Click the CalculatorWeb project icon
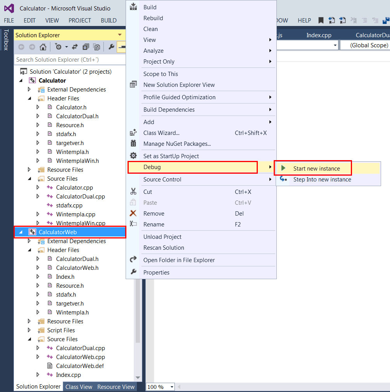 pos(32,232)
